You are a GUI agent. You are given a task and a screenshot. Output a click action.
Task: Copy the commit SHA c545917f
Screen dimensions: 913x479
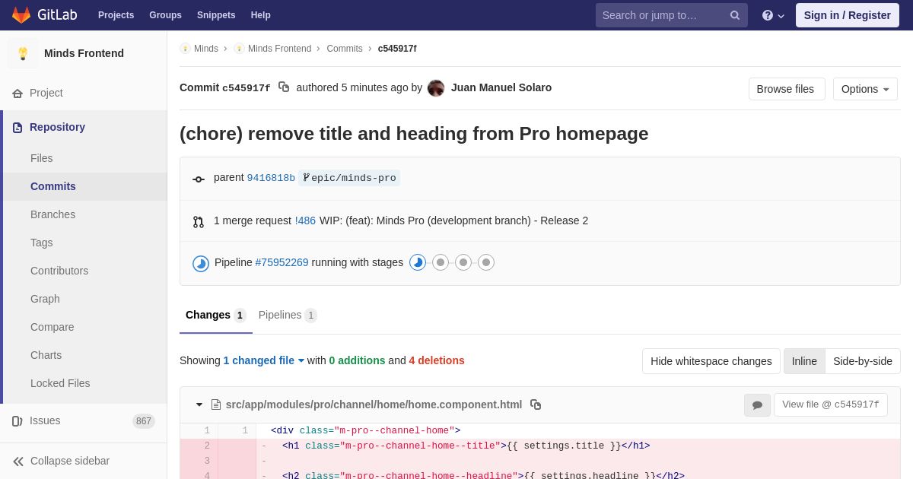click(284, 87)
